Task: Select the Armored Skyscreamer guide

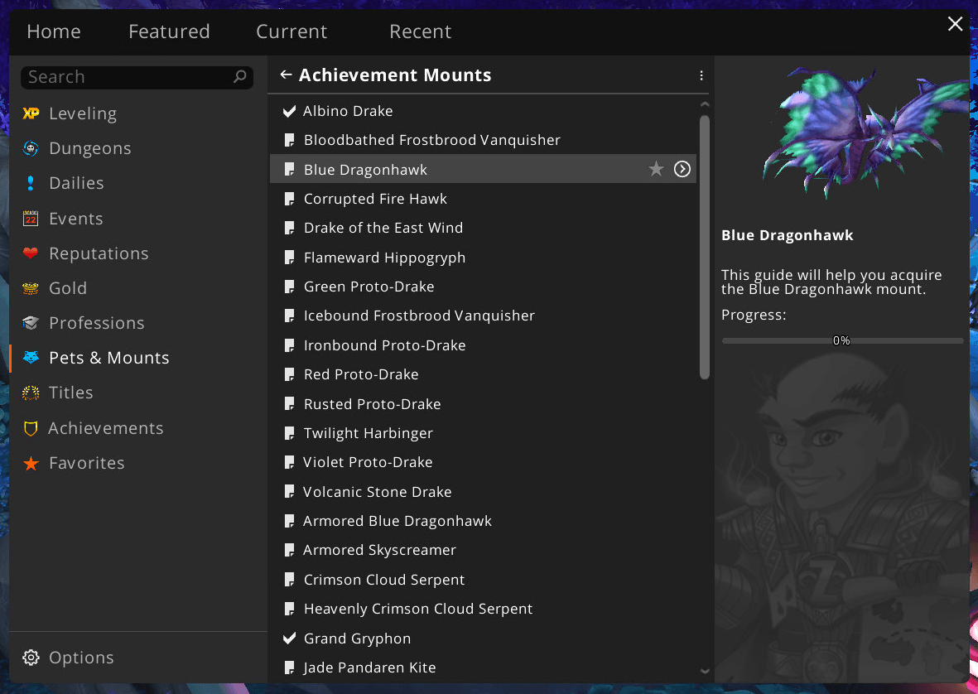Action: (x=484, y=551)
